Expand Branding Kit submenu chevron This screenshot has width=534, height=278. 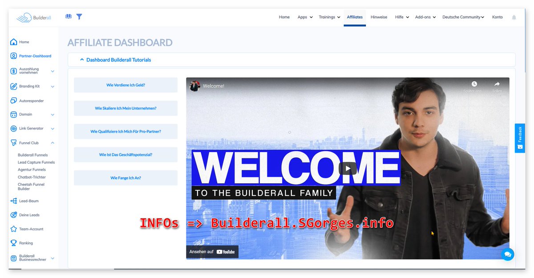[53, 86]
